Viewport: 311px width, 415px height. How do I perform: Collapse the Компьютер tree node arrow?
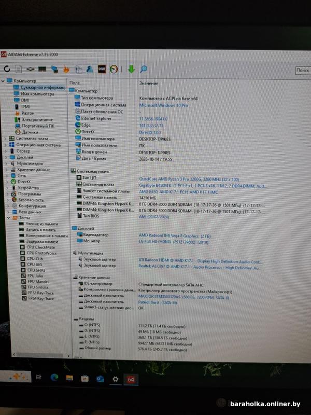point(3,81)
